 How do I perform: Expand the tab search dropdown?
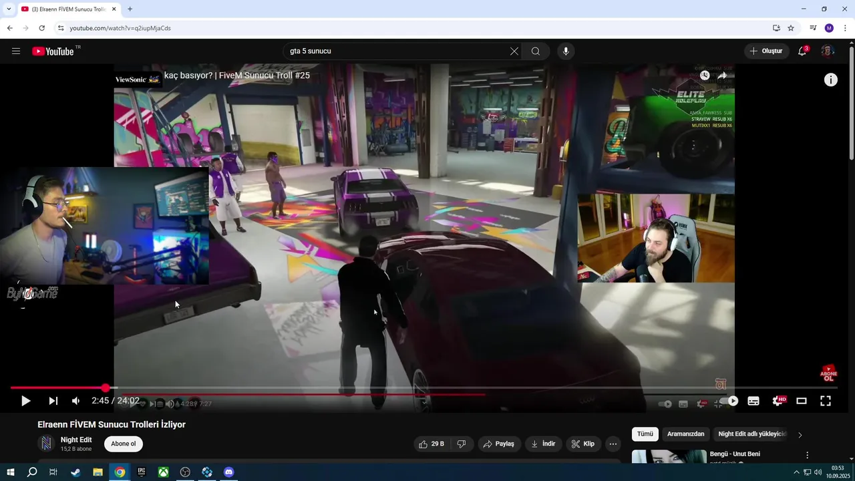click(x=9, y=9)
